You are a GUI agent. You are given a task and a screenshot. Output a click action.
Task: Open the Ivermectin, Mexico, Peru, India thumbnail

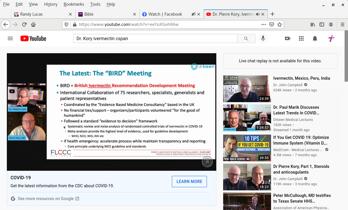(x=247, y=88)
